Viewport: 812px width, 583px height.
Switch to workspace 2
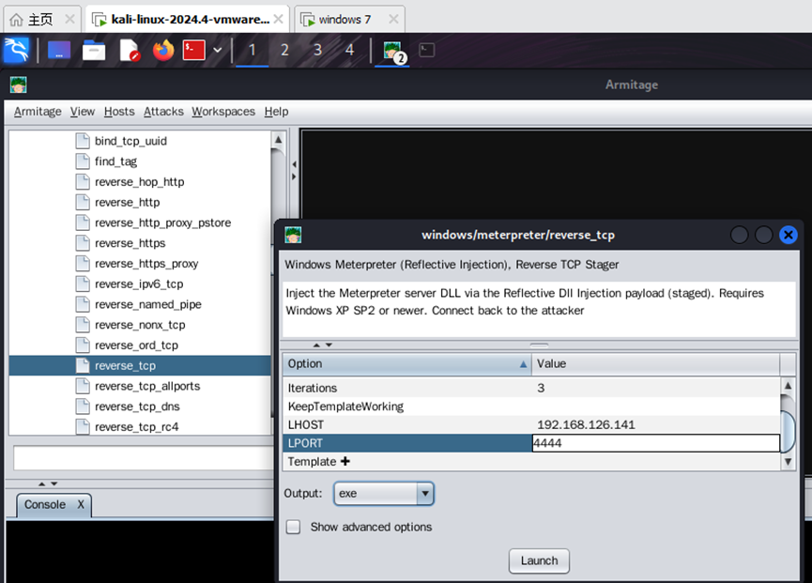tap(284, 50)
